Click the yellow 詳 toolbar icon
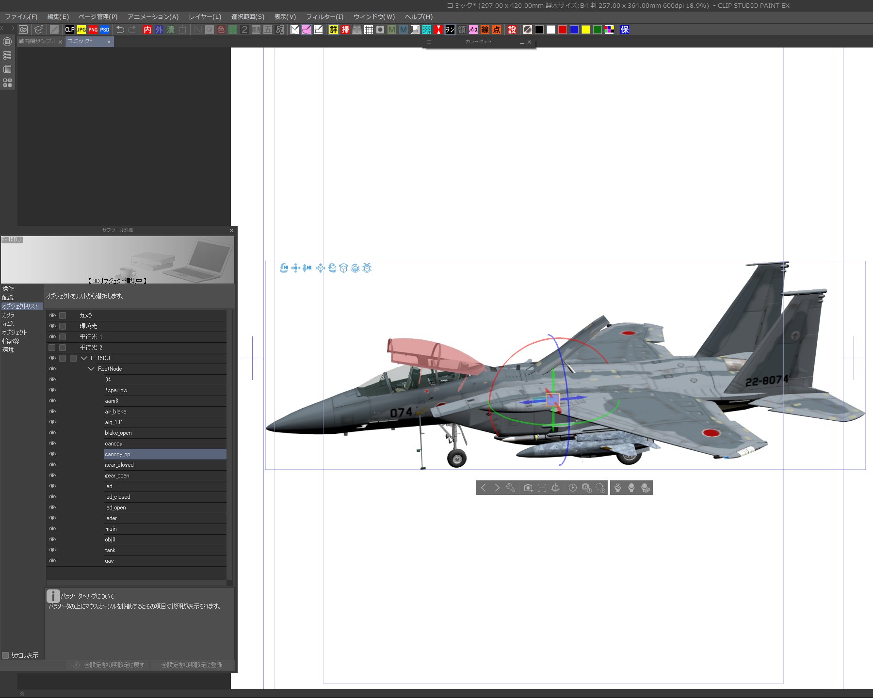873x698 pixels. 334,30
